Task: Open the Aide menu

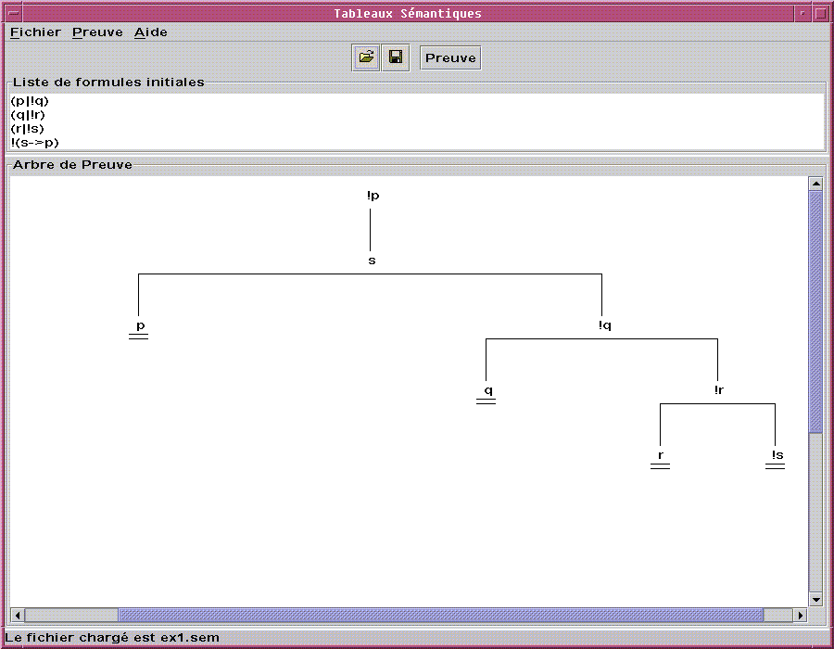Action: 151,32
